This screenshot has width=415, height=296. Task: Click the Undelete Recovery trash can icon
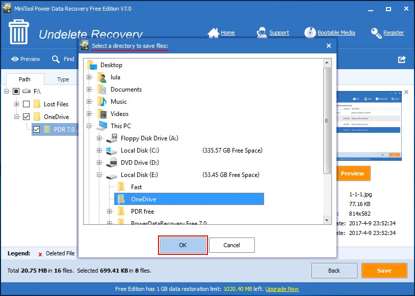coord(18,32)
